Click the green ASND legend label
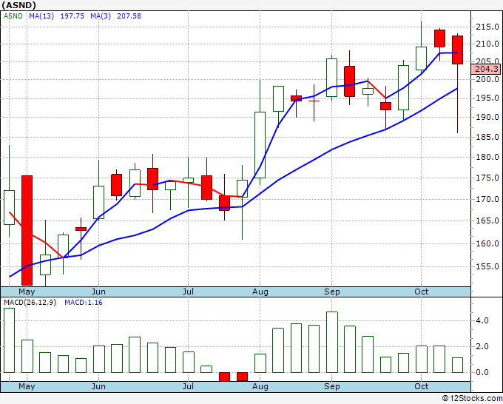 click(x=13, y=16)
